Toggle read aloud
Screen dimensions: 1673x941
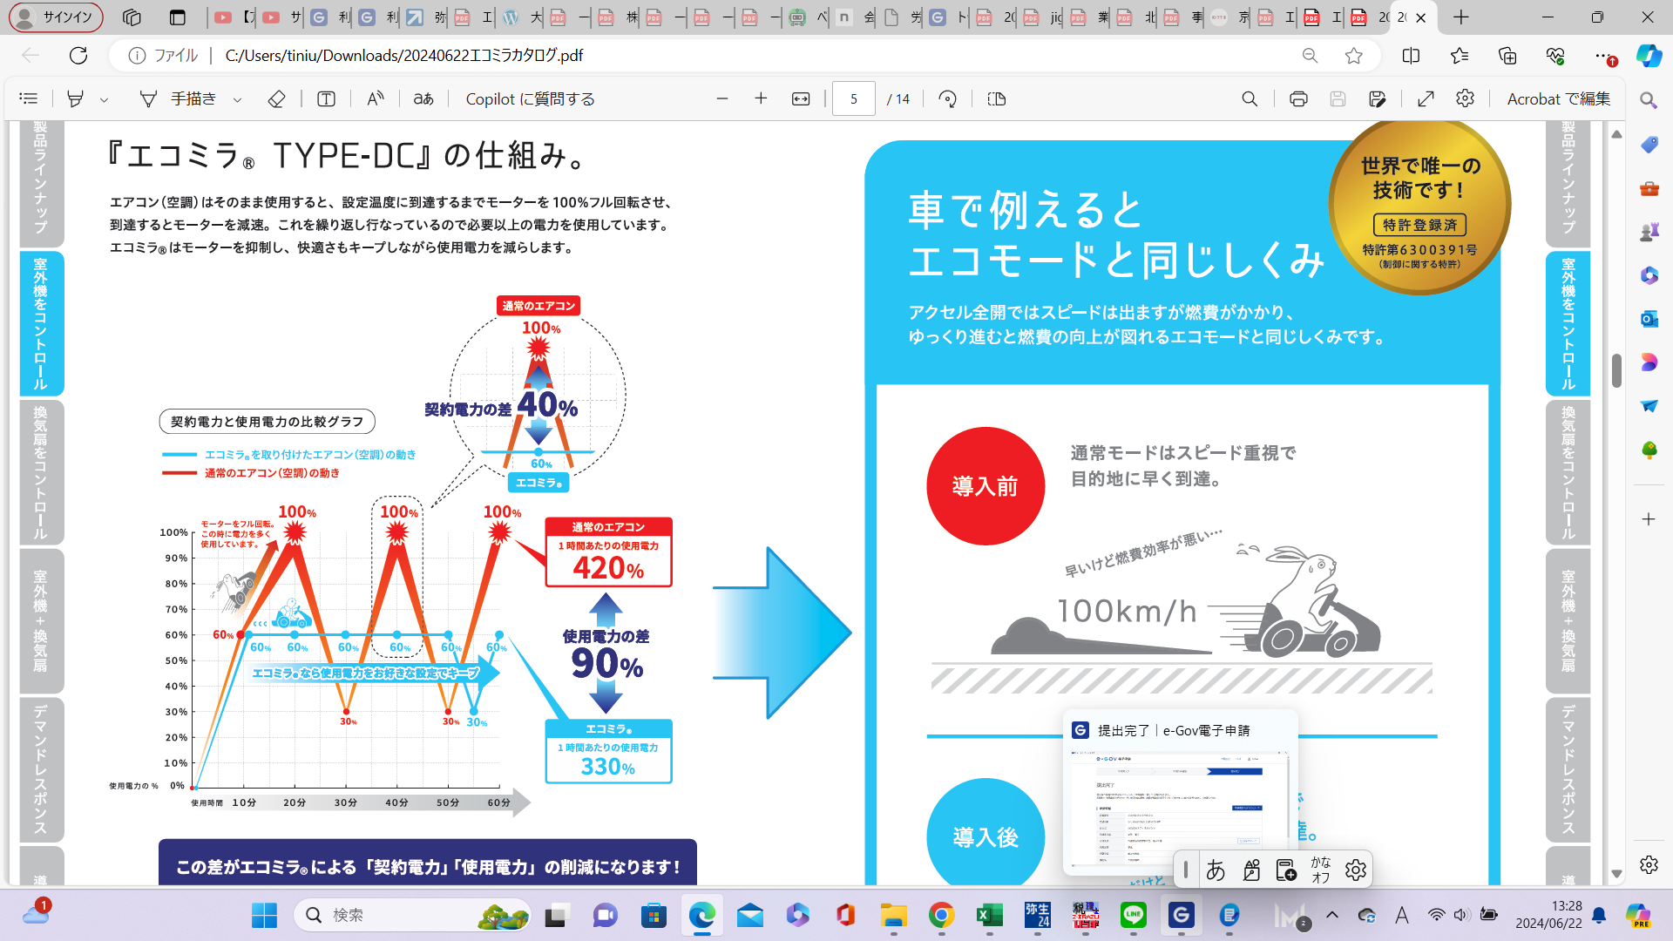(376, 99)
